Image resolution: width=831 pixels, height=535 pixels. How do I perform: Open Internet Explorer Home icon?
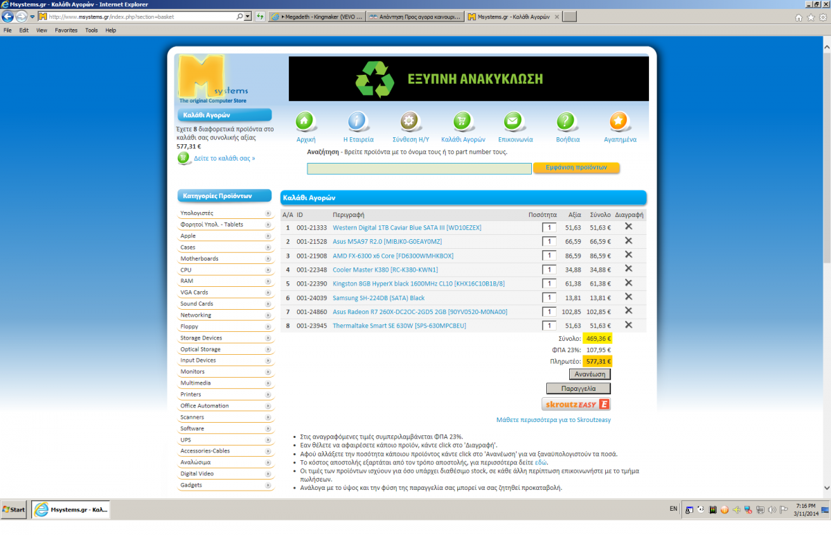pos(799,17)
